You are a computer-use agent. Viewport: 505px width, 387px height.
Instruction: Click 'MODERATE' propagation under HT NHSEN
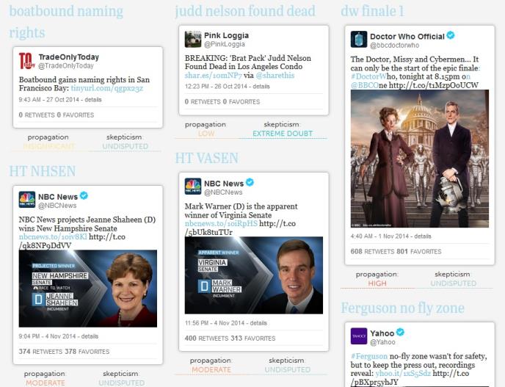pyautogui.click(x=46, y=383)
